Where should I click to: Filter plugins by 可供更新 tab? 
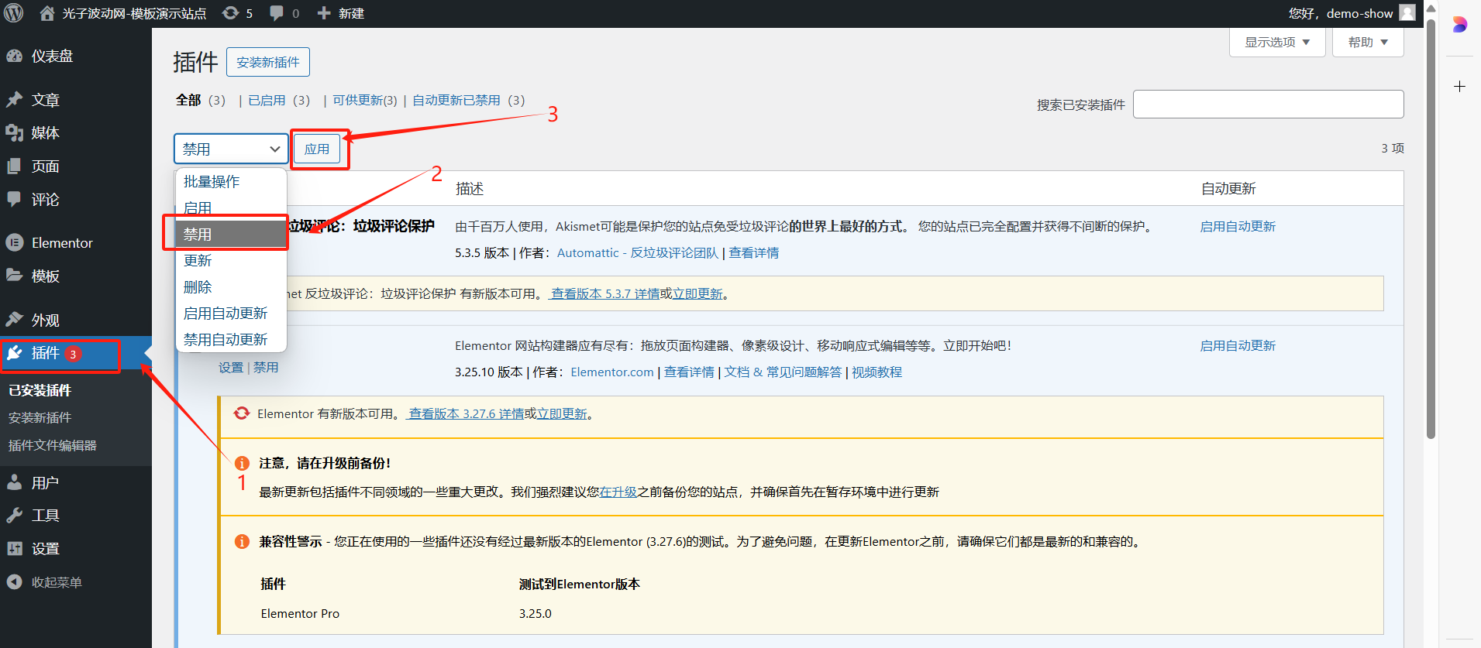point(365,100)
